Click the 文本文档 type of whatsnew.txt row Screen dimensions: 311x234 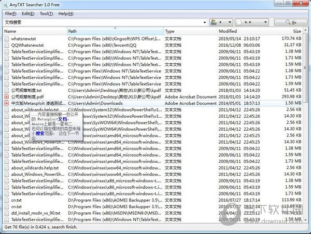[x=173, y=39]
